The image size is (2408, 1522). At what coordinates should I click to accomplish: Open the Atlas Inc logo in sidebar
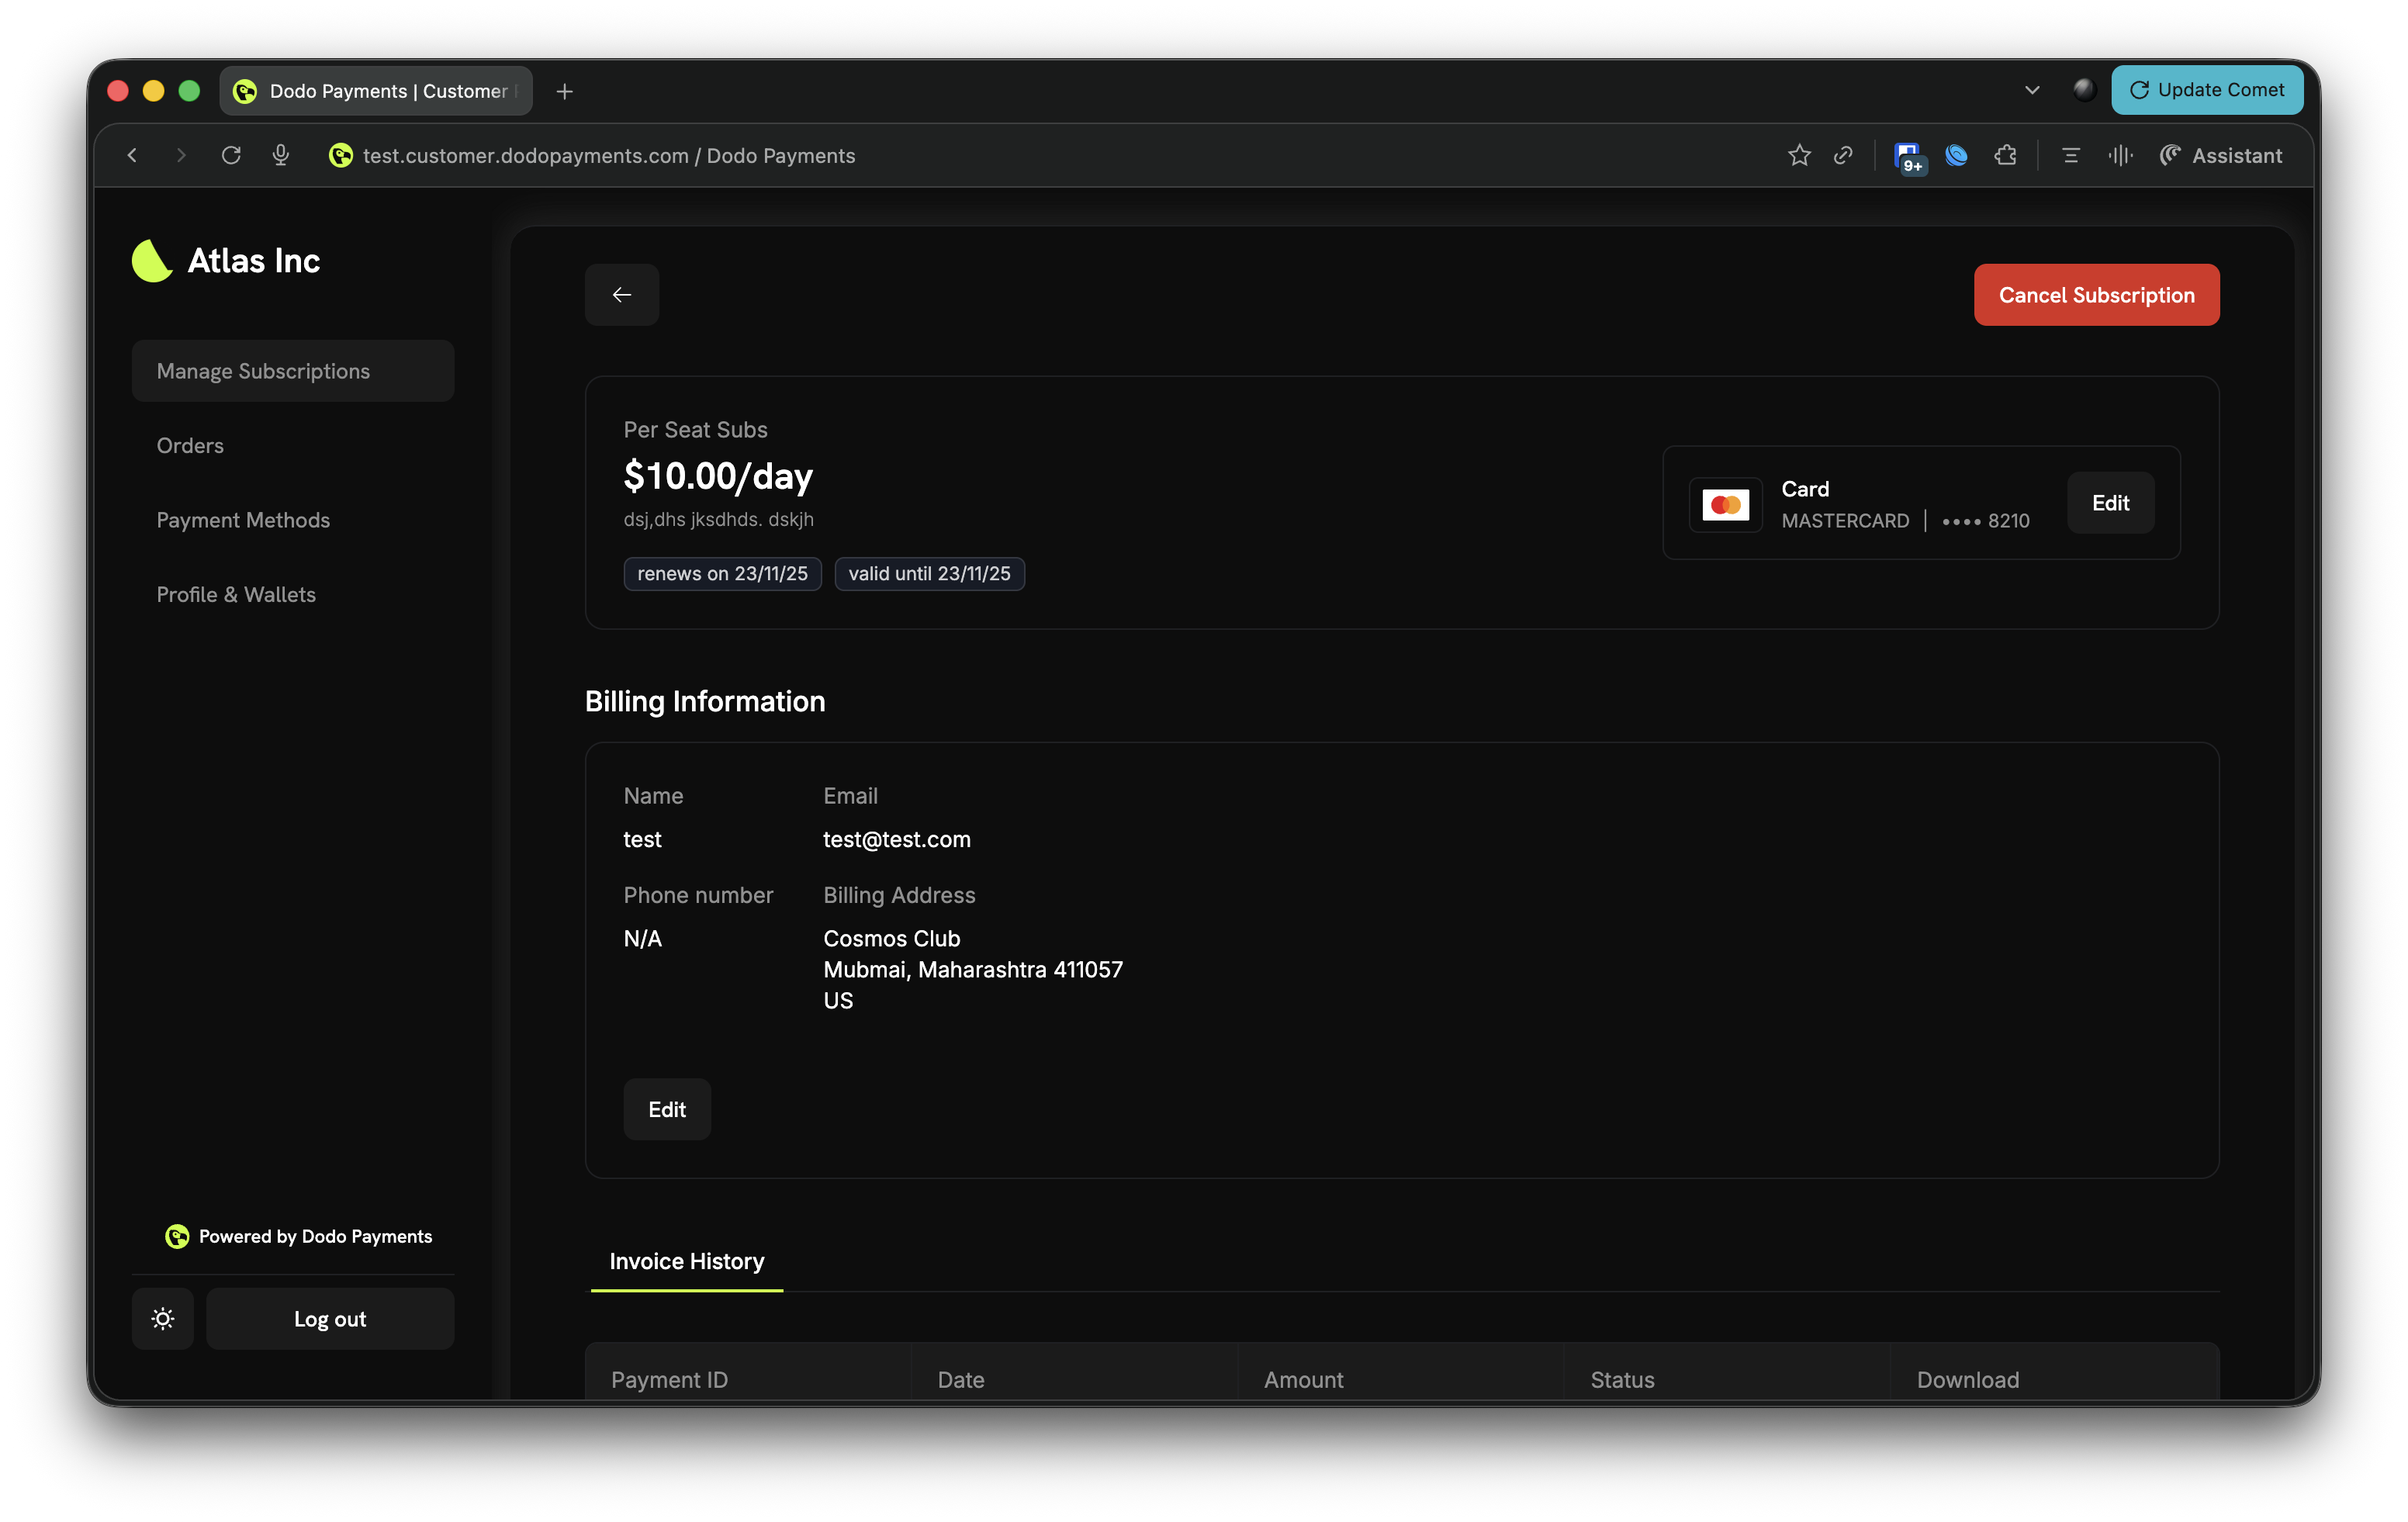pyautogui.click(x=151, y=260)
